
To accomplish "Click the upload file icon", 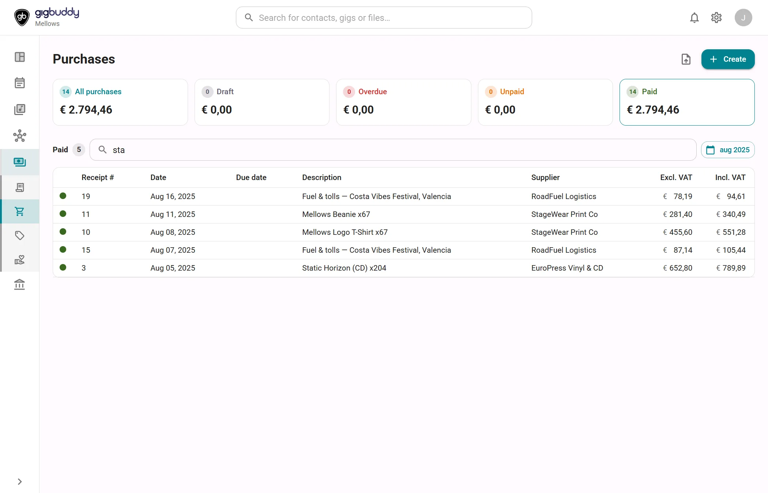I will coord(686,59).
